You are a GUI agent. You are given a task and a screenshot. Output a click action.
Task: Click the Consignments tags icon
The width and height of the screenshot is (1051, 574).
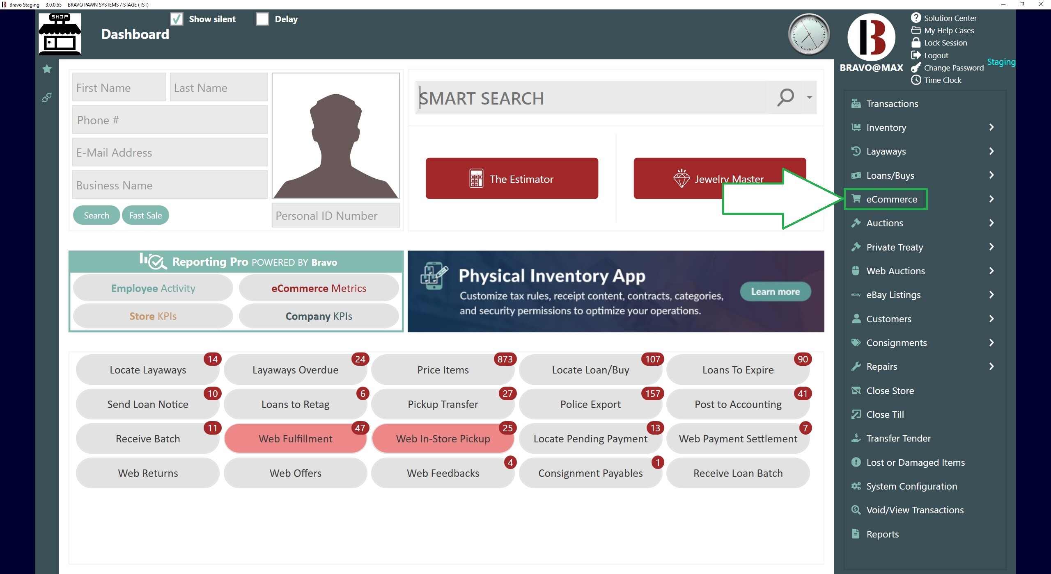coord(856,342)
